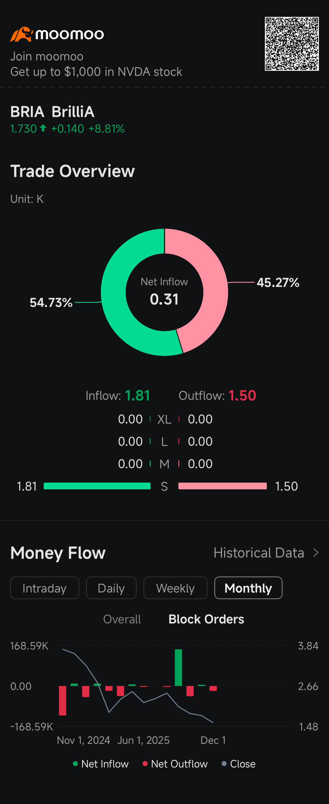Click the pink small-order outflow bar
329x804 pixels.
click(222, 486)
